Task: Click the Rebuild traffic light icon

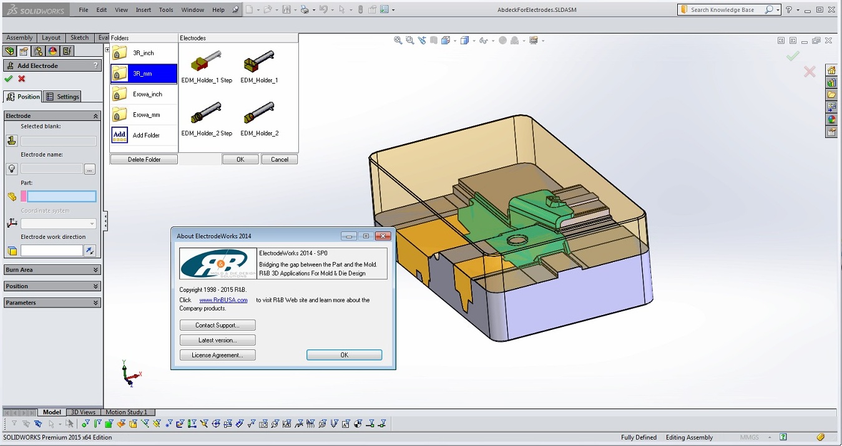Action: [361, 9]
